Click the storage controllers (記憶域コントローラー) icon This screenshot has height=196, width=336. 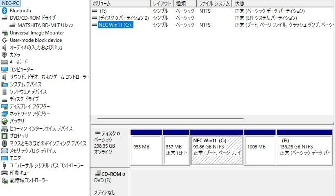(x=5, y=180)
